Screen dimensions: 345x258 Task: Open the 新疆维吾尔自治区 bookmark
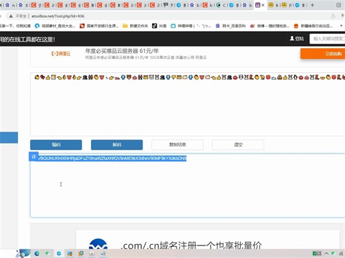[x=313, y=26]
